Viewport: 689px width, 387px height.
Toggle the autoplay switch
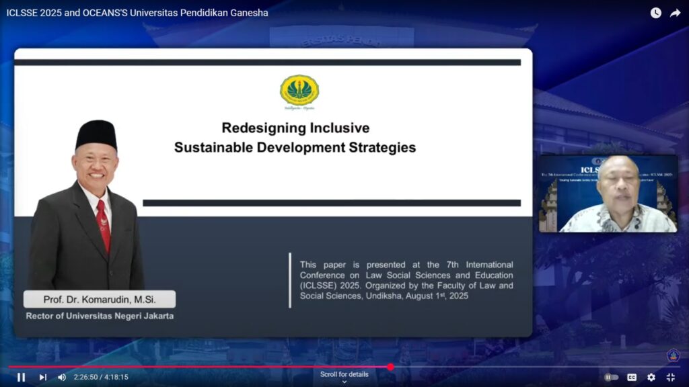[611, 378]
